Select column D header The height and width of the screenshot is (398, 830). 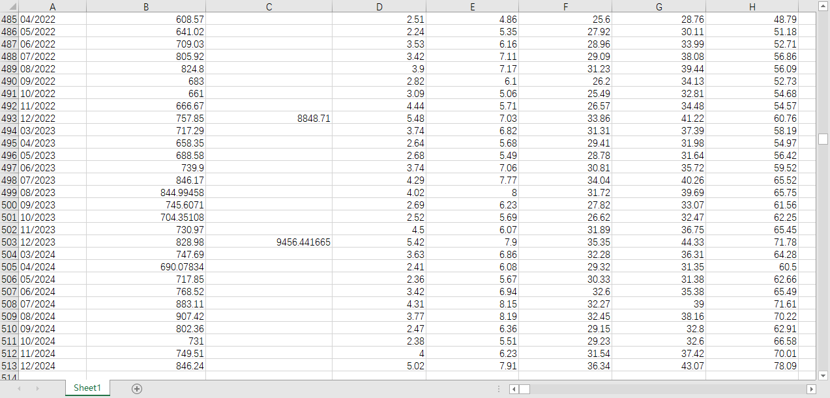(x=379, y=7)
